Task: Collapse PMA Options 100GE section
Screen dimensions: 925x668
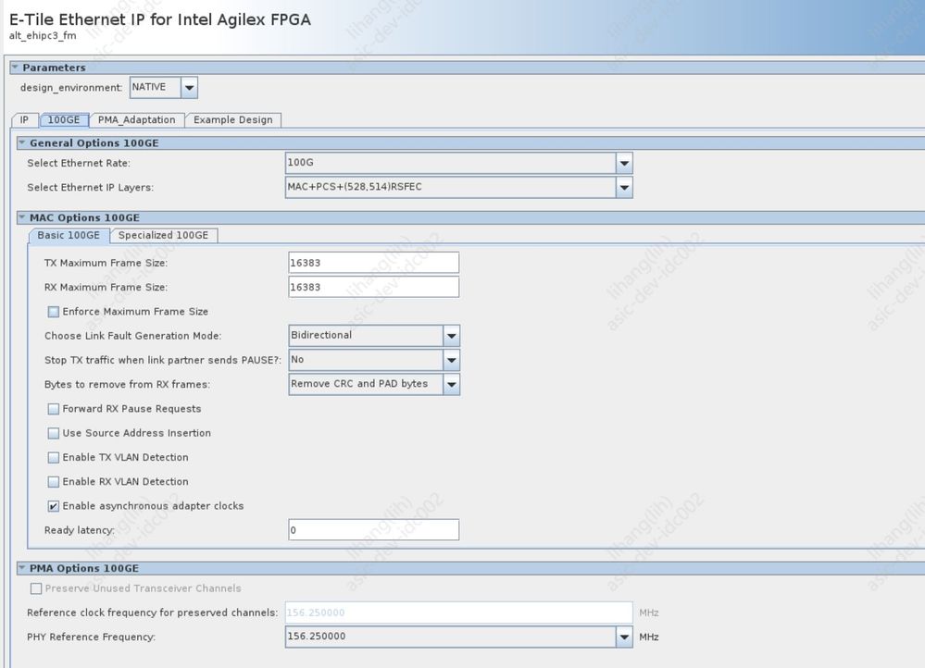Action: click(x=22, y=568)
